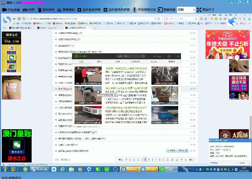Open the 图像质量 quality dropdown
Viewport: 252px width, 179px height.
coord(186,10)
